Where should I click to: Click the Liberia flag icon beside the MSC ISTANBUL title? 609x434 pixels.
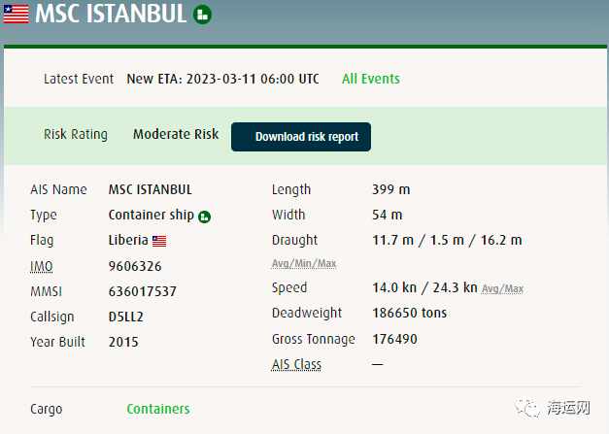point(16,14)
